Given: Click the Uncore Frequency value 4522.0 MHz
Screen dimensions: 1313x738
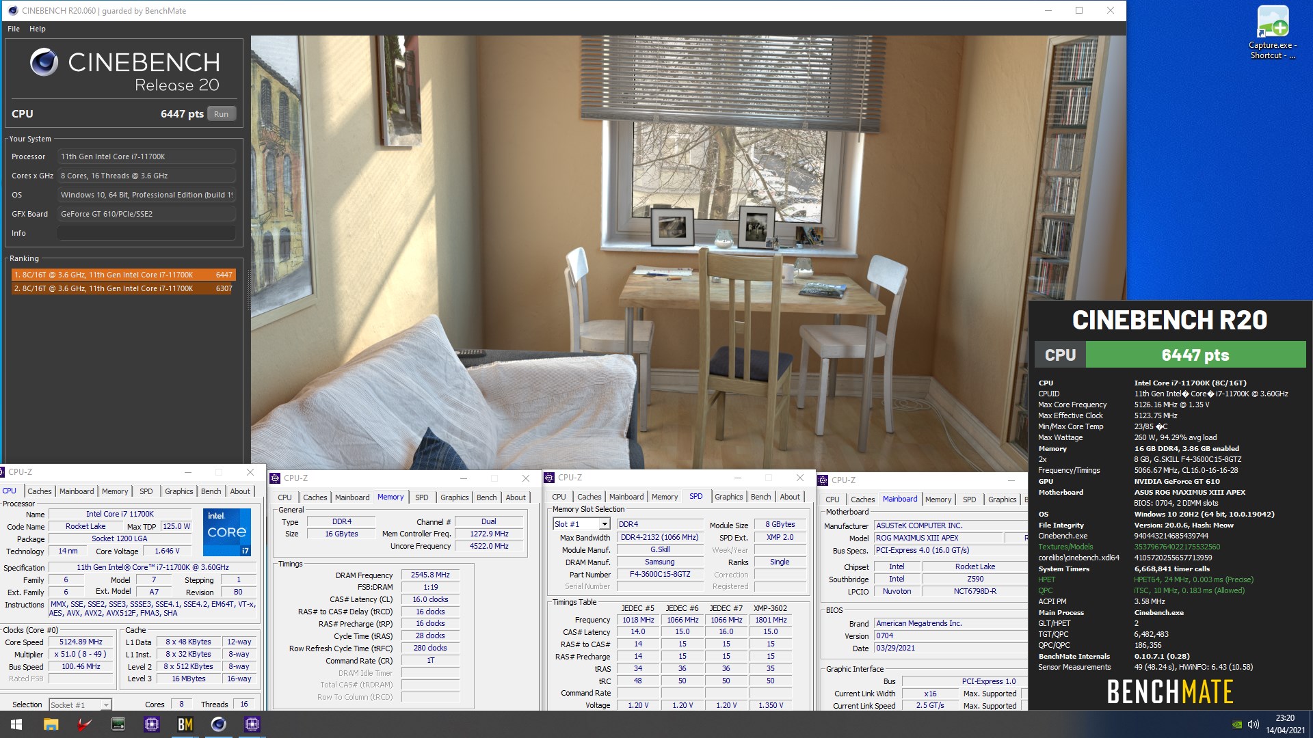Looking at the screenshot, I should [489, 546].
